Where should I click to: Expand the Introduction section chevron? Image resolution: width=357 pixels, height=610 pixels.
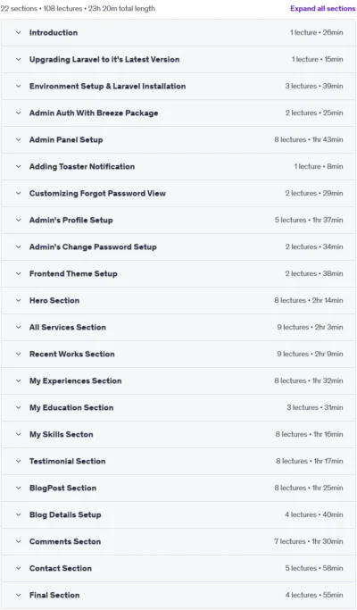tap(18, 33)
